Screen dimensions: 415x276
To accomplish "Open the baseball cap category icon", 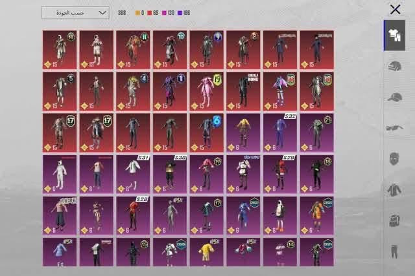I will coord(395,97).
